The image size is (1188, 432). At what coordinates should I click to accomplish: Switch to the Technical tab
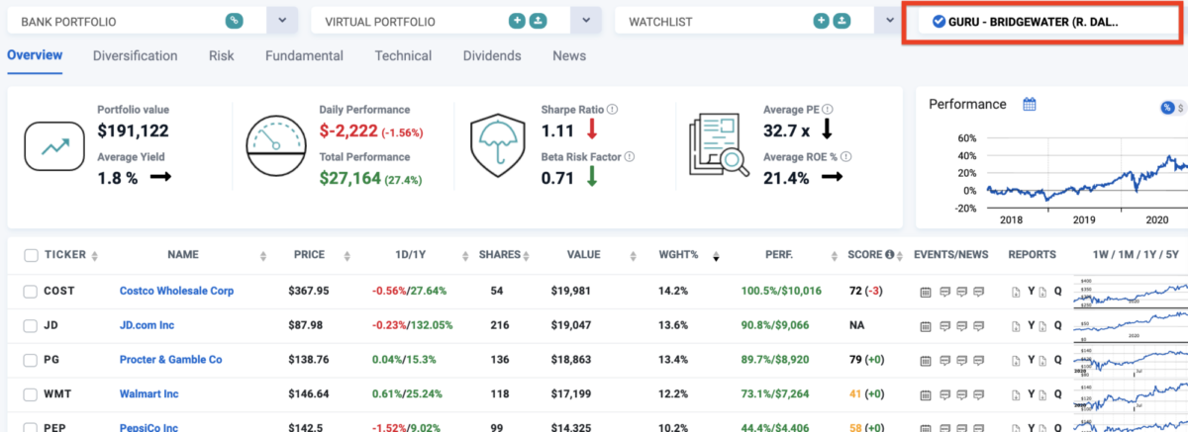pos(403,56)
